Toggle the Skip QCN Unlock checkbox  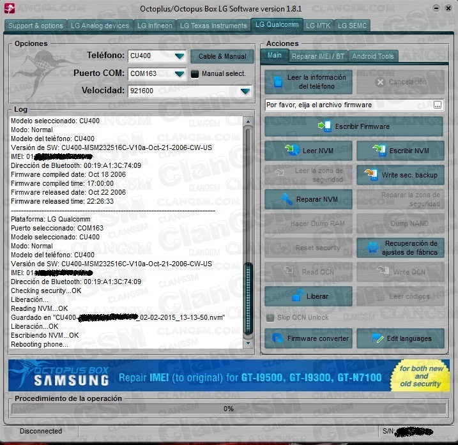270,318
